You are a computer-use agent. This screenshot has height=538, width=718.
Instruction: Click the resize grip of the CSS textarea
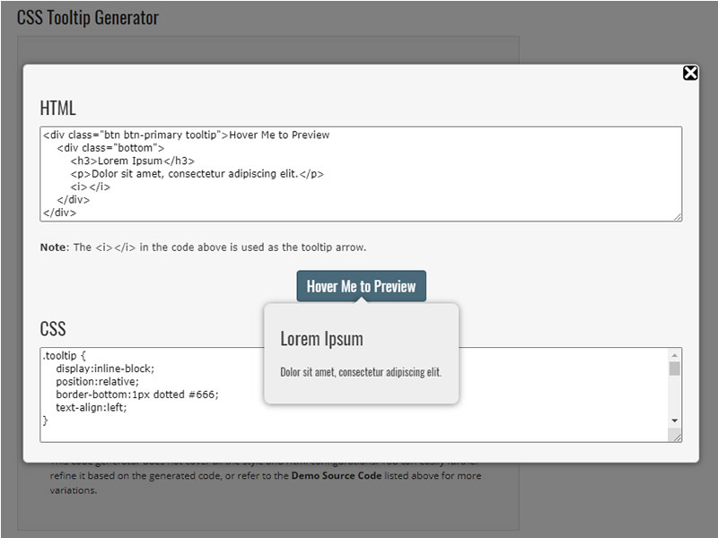pyautogui.click(x=676, y=437)
